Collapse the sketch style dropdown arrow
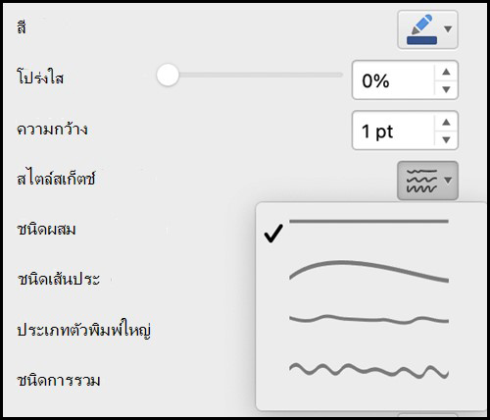 [448, 181]
